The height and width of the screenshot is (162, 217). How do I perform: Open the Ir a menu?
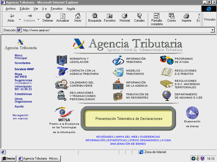[x=44, y=9]
